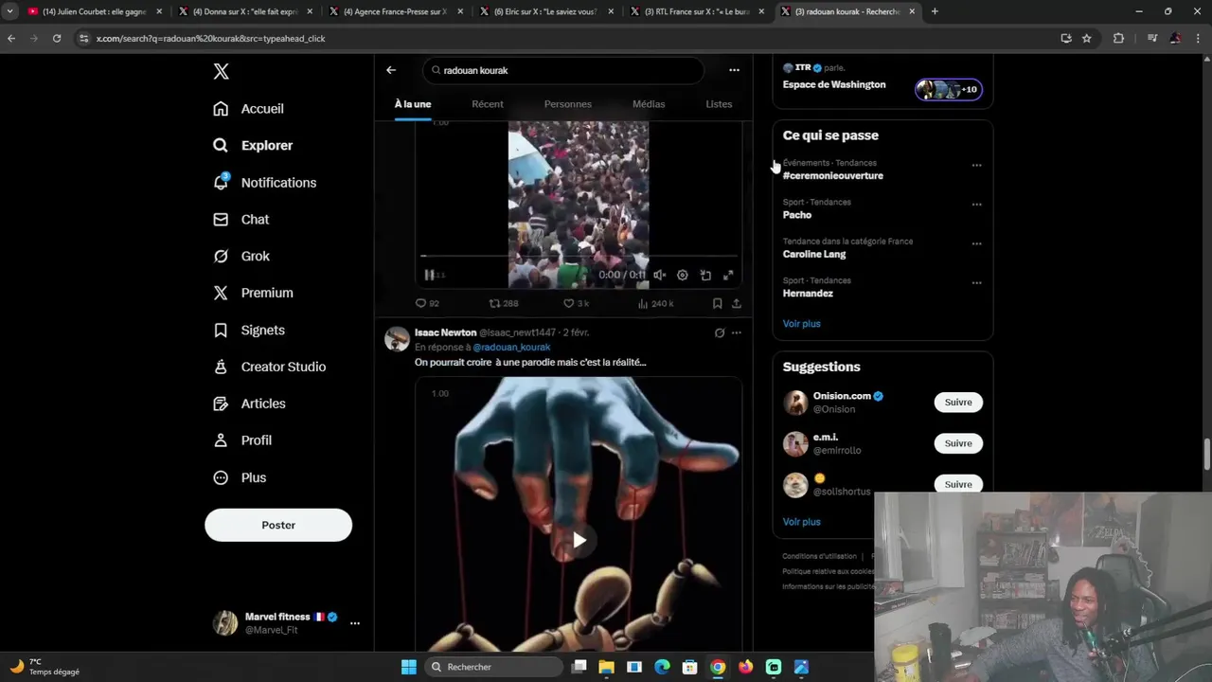Open Windows Start menu
The image size is (1212, 682).
[408, 667]
